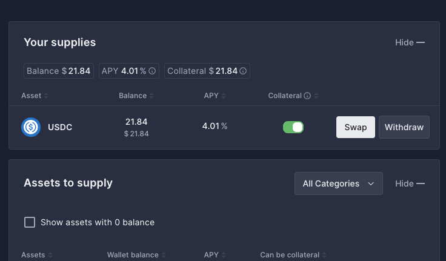Withdraw supplied USDC
The image size is (446, 261).
coord(404,127)
